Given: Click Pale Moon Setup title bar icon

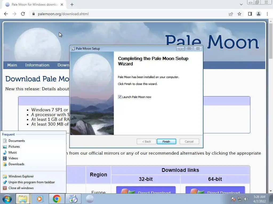Looking at the screenshot, I should (73, 49).
